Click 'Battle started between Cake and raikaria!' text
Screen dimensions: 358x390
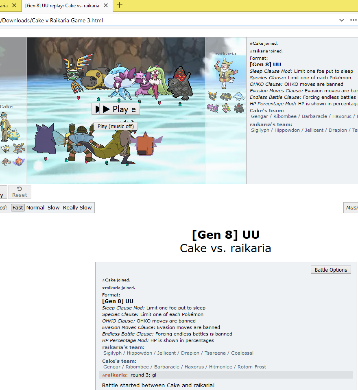(x=158, y=385)
